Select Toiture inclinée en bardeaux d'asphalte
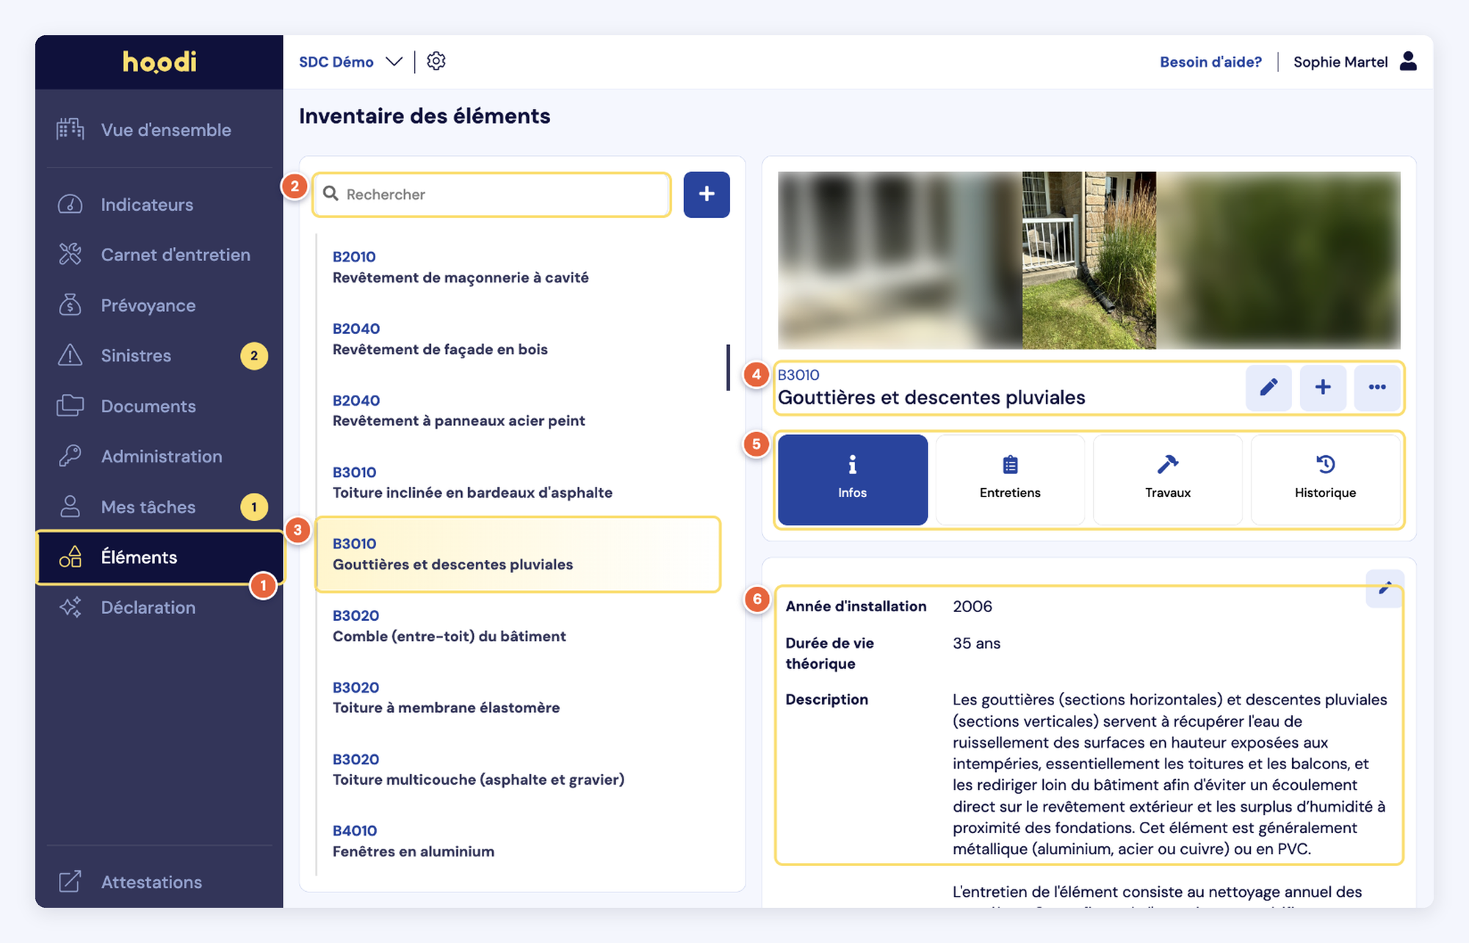 pos(519,483)
